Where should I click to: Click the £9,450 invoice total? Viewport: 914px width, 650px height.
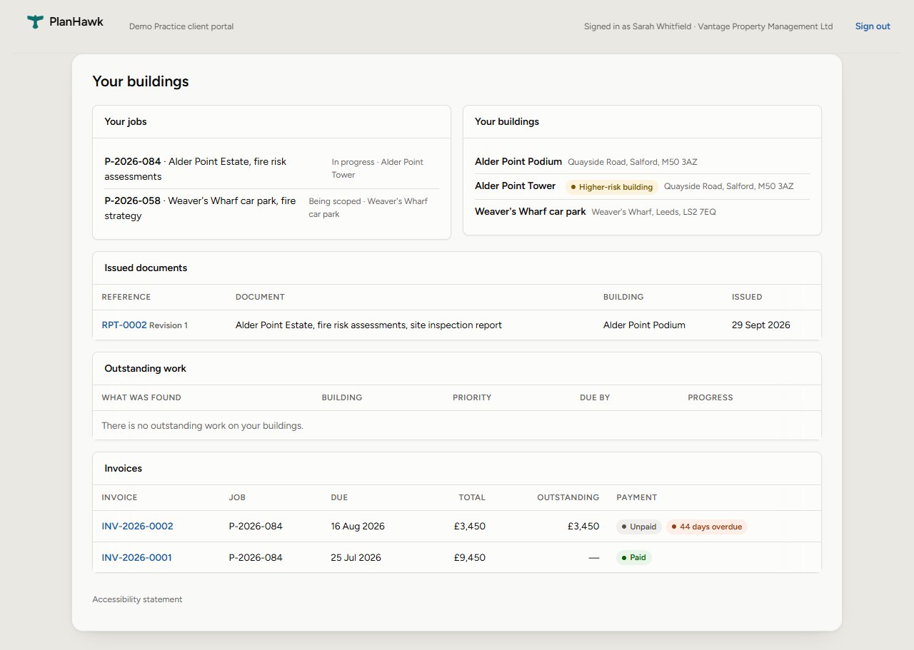coord(469,558)
